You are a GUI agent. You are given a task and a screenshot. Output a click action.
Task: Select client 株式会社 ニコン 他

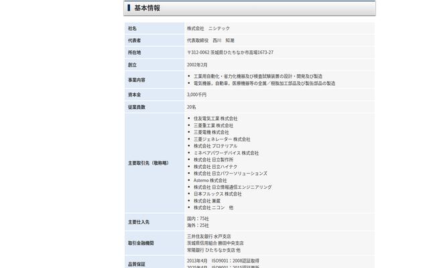213,208
